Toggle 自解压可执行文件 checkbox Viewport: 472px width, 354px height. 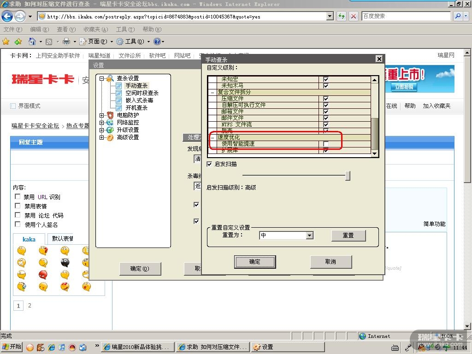(x=326, y=105)
